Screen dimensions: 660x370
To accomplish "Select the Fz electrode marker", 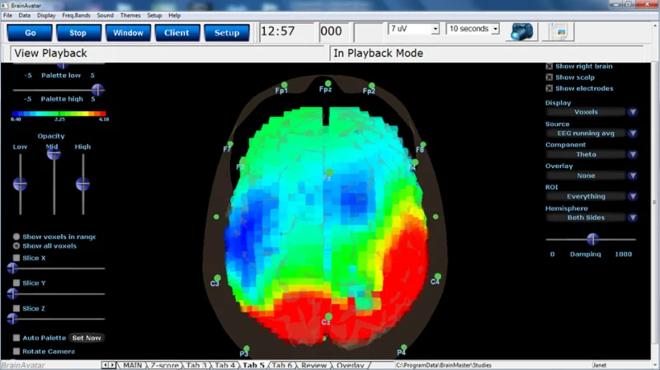I will (329, 172).
